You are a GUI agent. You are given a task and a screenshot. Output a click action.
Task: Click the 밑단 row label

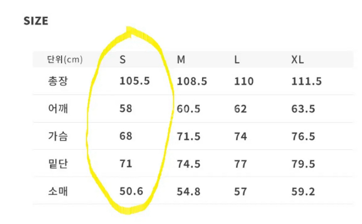pyautogui.click(x=58, y=163)
